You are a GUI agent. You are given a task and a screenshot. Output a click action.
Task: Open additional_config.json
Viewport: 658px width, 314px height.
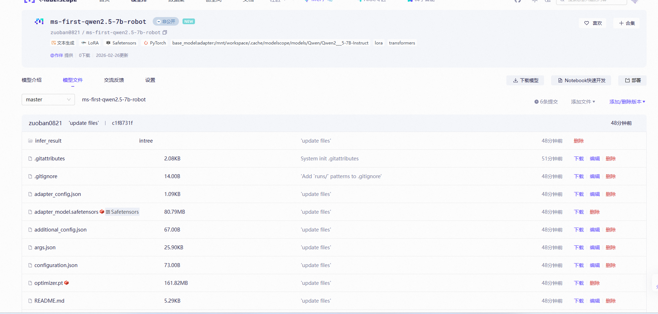[x=60, y=230]
